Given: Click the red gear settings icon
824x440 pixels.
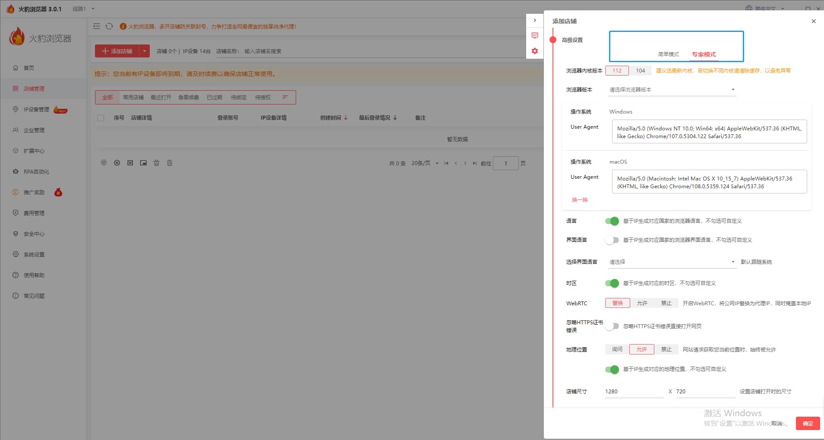Looking at the screenshot, I should (x=535, y=51).
